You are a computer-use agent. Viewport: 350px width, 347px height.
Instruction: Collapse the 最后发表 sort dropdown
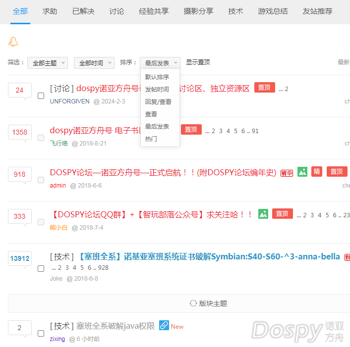point(160,63)
